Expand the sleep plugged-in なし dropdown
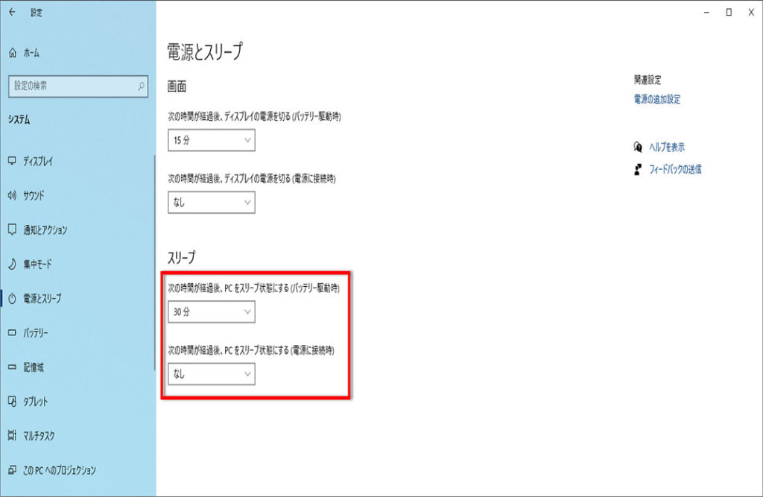Viewport: 763px width, 497px height. pyautogui.click(x=212, y=374)
